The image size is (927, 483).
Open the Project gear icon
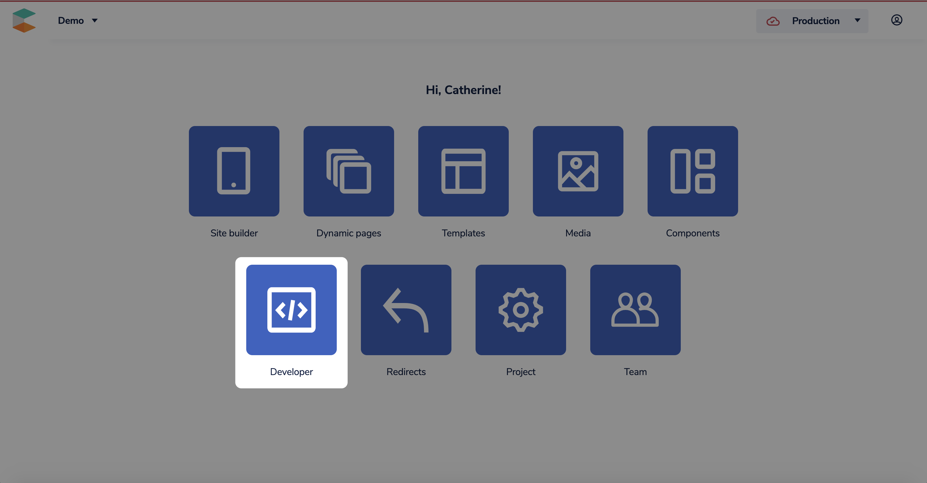pyautogui.click(x=520, y=310)
